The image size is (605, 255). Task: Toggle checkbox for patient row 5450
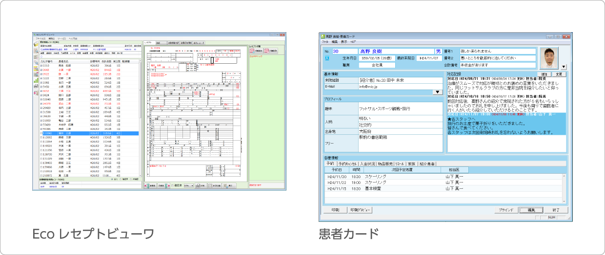tap(41, 87)
